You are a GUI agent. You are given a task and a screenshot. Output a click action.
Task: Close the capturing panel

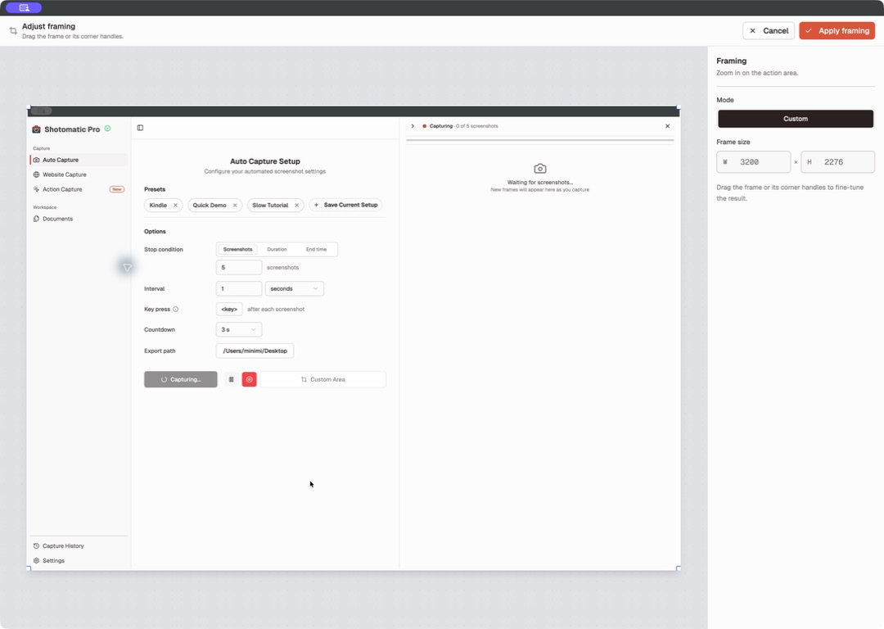pyautogui.click(x=668, y=126)
